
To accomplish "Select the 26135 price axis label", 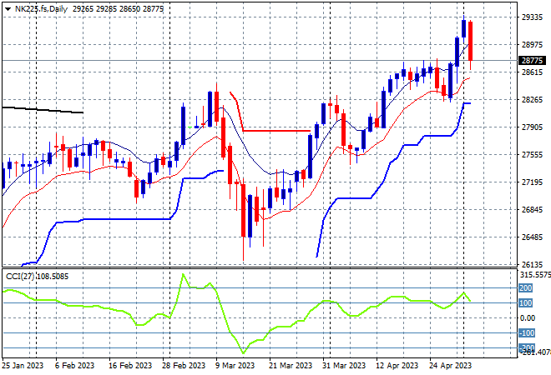I will pos(532,264).
